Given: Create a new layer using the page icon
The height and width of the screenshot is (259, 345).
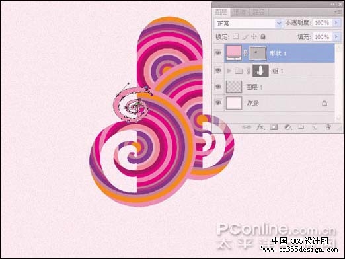Looking at the screenshot, I should [315, 127].
